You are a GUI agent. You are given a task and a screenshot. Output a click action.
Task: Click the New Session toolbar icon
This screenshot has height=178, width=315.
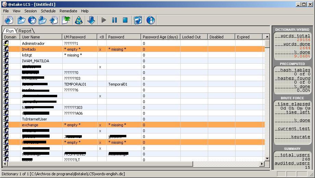9,21
